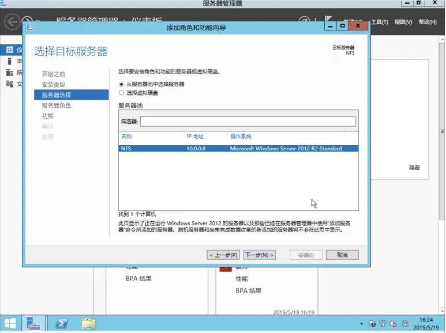
Task: Click the Server Manager taskbar icon
Action: point(33,324)
